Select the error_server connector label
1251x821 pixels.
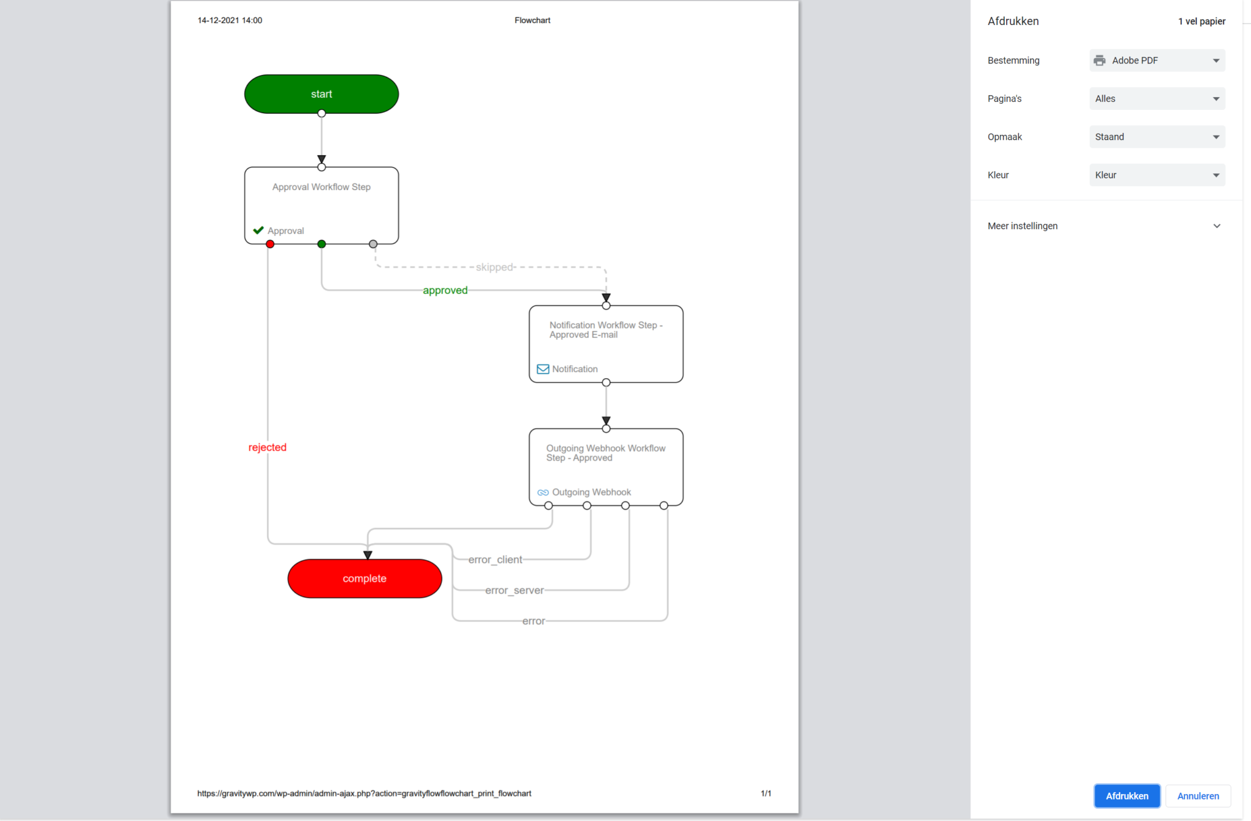click(514, 590)
